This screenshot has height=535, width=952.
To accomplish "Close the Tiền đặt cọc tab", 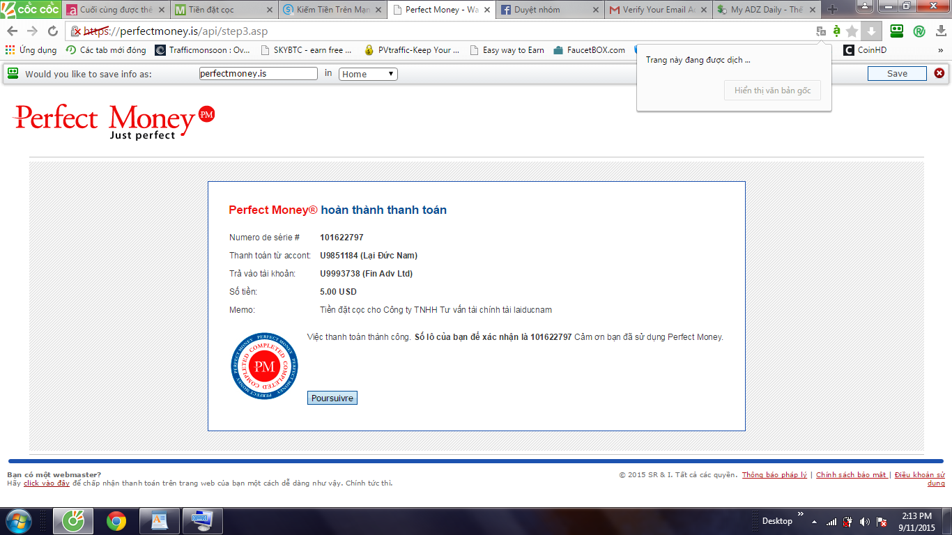I will pos(270,10).
